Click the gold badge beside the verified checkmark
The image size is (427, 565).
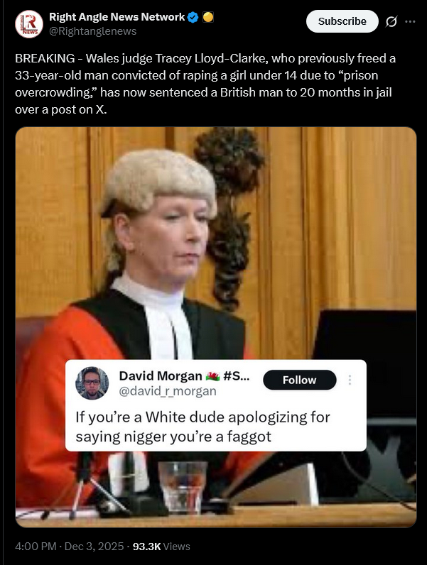(208, 17)
